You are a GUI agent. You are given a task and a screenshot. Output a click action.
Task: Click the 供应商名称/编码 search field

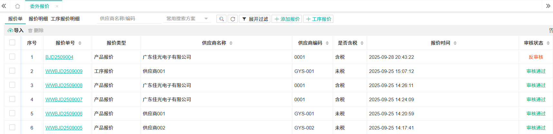129,19
